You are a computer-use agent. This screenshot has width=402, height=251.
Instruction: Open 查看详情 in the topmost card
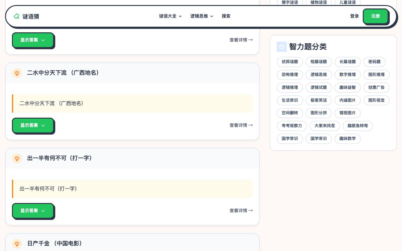pos(241,40)
